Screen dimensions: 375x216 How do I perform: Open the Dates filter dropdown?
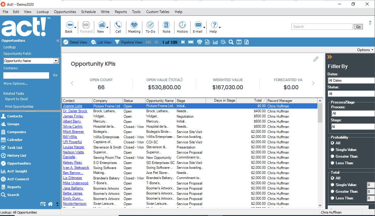click(351, 80)
